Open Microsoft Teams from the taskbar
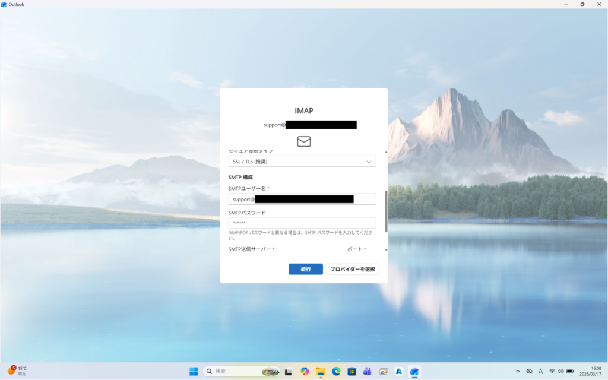 [367, 371]
